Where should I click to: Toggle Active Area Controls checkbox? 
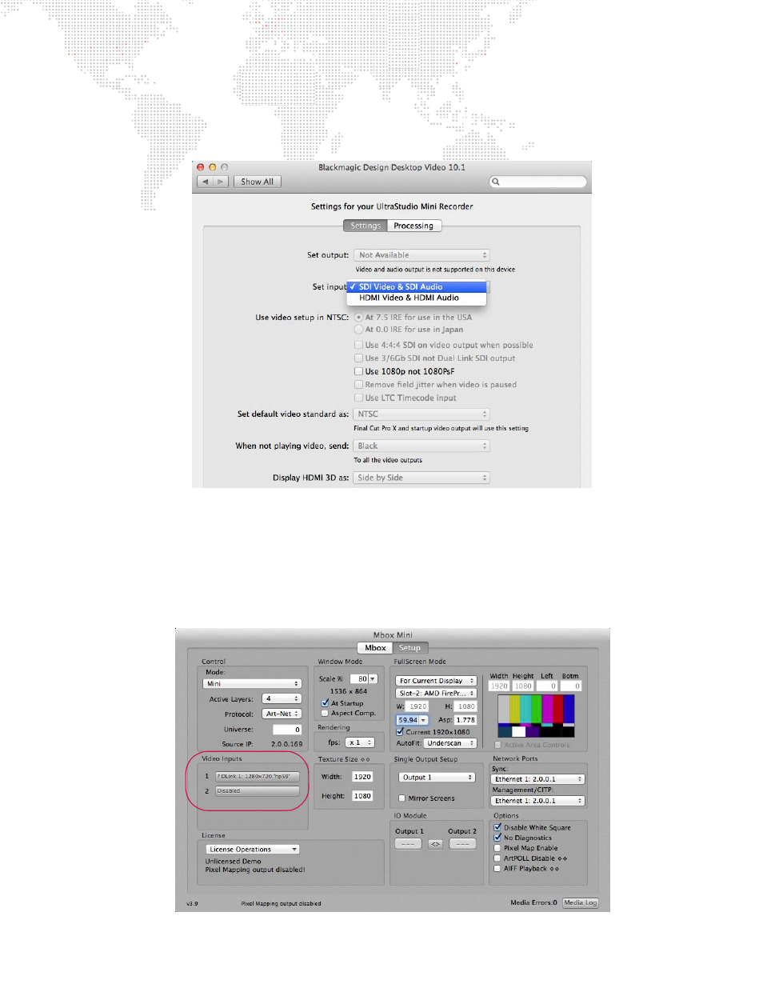coord(497,745)
